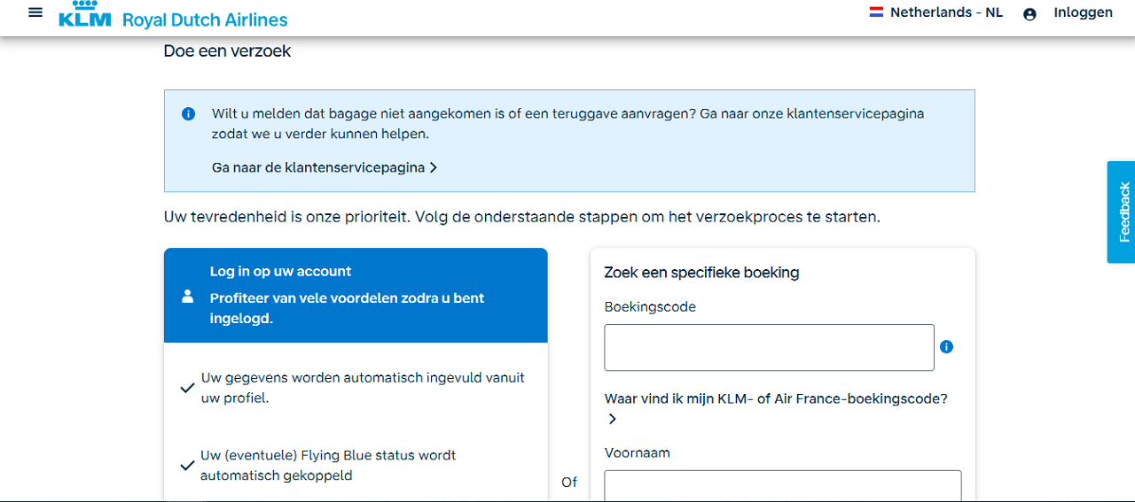Open the hamburger navigation menu
Image resolution: width=1135 pixels, height=502 pixels.
35,12
